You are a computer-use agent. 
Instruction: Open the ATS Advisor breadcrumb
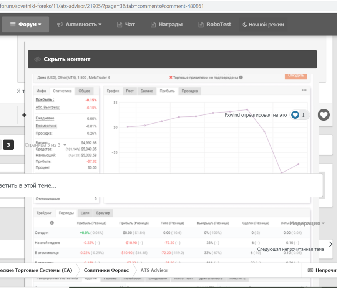pos(154,270)
